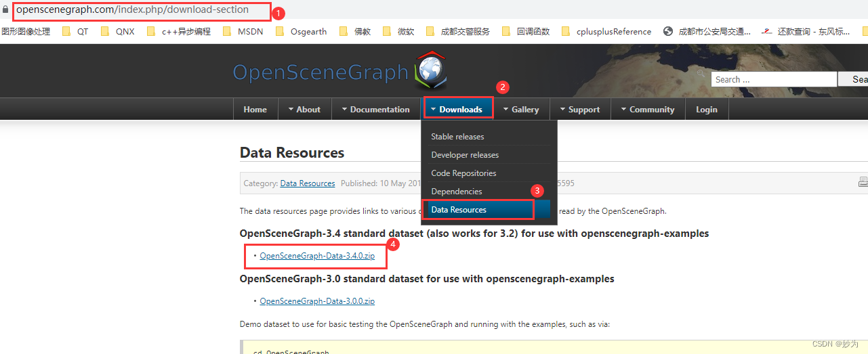Click the 'cd OpenSceneGraph' code line

pos(291,352)
